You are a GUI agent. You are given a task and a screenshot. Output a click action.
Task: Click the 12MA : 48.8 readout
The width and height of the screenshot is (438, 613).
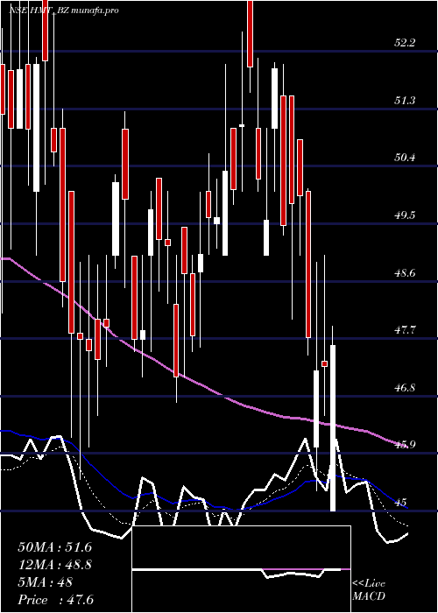[55, 565]
